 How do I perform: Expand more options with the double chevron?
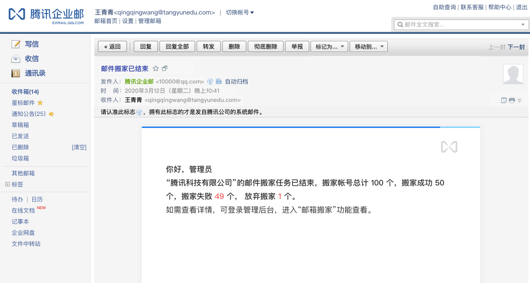(519, 100)
